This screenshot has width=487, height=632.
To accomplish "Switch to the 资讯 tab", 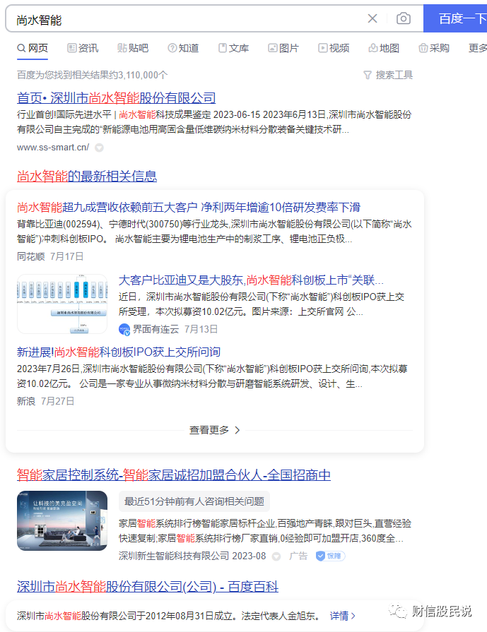I will tap(83, 48).
